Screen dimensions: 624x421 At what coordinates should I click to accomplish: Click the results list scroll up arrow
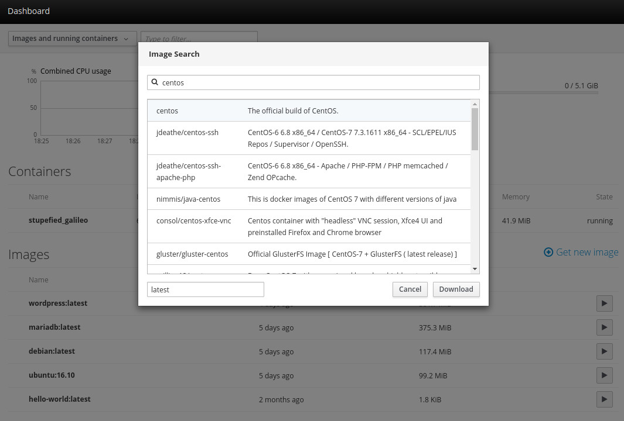(475, 104)
